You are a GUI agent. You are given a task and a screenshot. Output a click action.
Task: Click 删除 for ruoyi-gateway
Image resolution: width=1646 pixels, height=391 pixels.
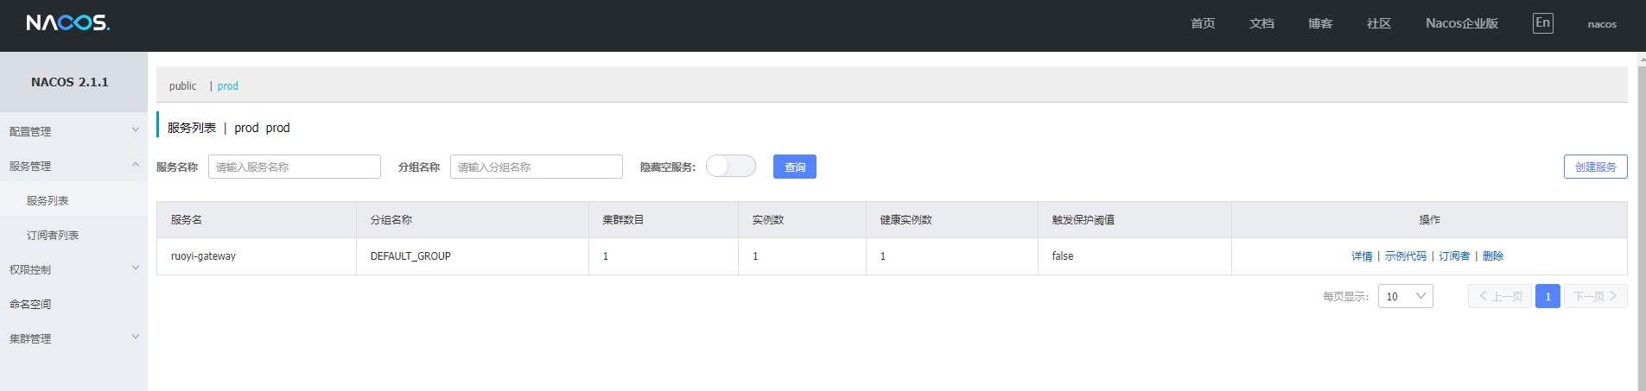coord(1493,256)
